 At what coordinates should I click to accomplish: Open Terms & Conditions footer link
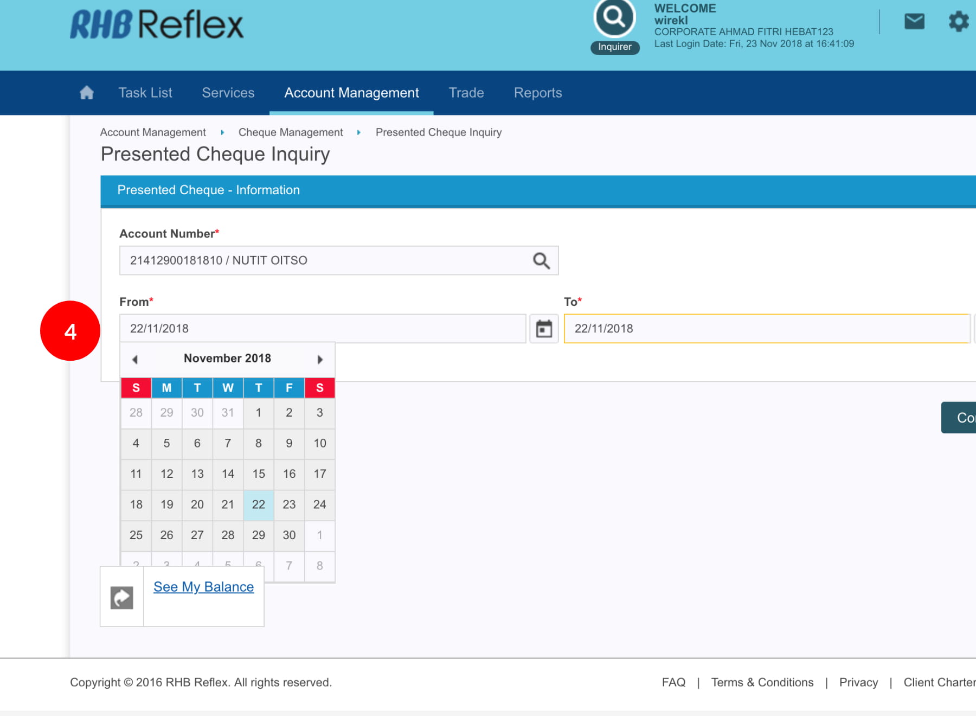[762, 682]
